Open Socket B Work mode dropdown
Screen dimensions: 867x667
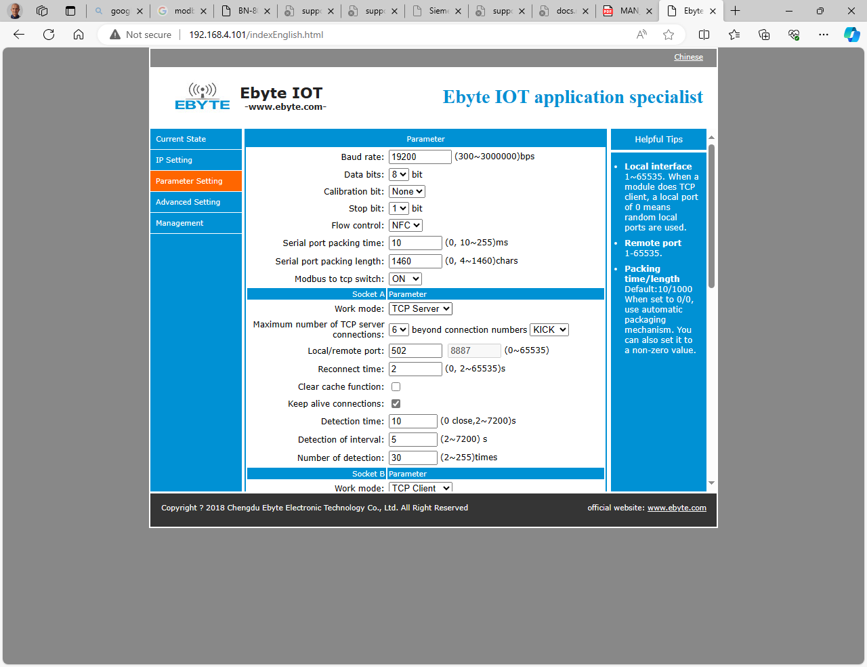point(421,487)
